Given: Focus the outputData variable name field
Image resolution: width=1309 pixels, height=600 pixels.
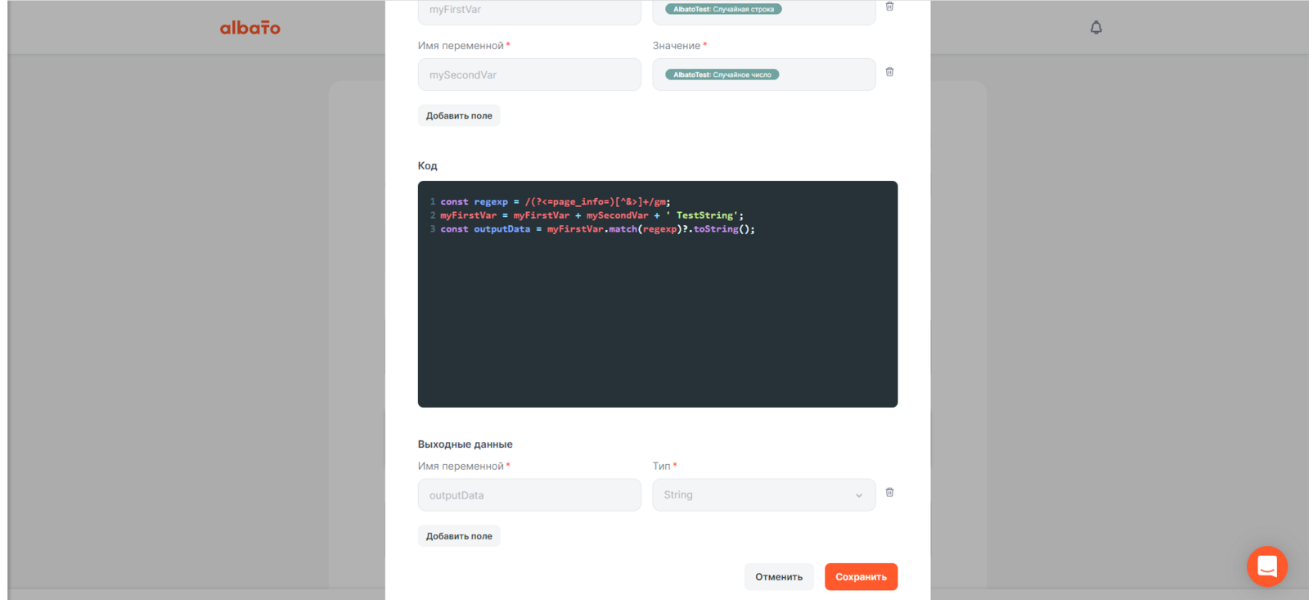Looking at the screenshot, I should tap(529, 495).
